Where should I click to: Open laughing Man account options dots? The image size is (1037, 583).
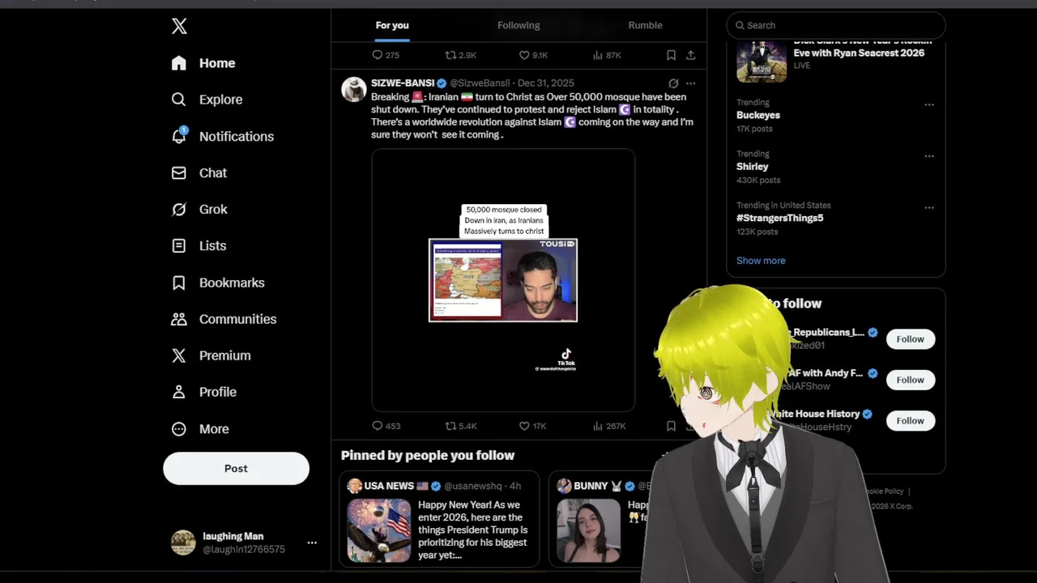pos(312,543)
